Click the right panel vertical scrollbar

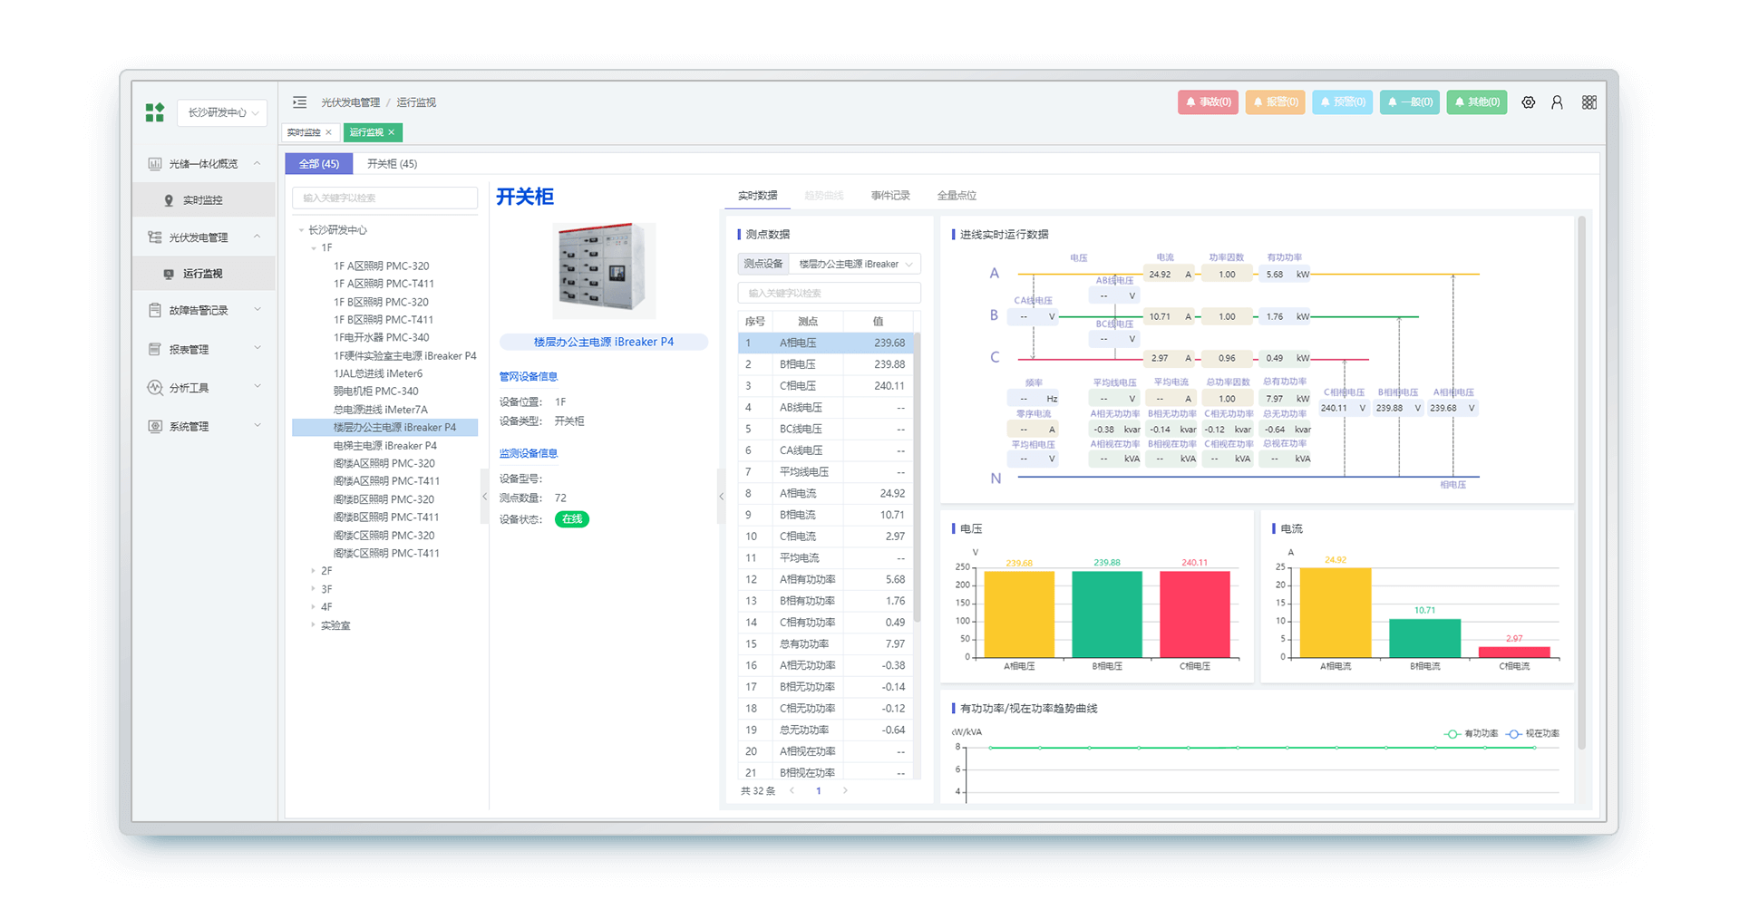click(x=1581, y=482)
